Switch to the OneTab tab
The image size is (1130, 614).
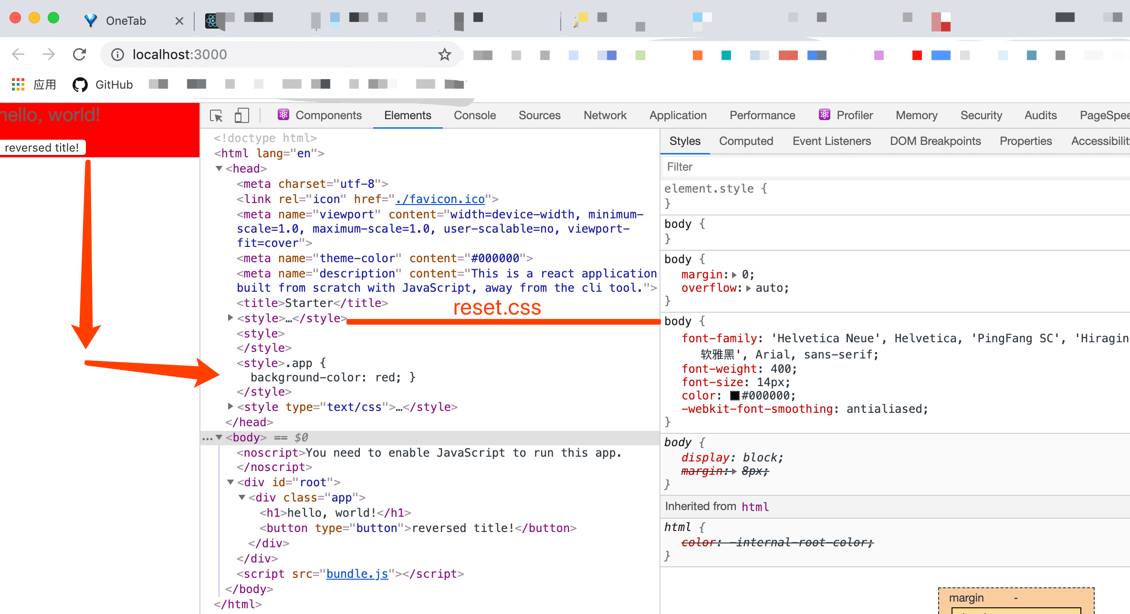tap(126, 20)
